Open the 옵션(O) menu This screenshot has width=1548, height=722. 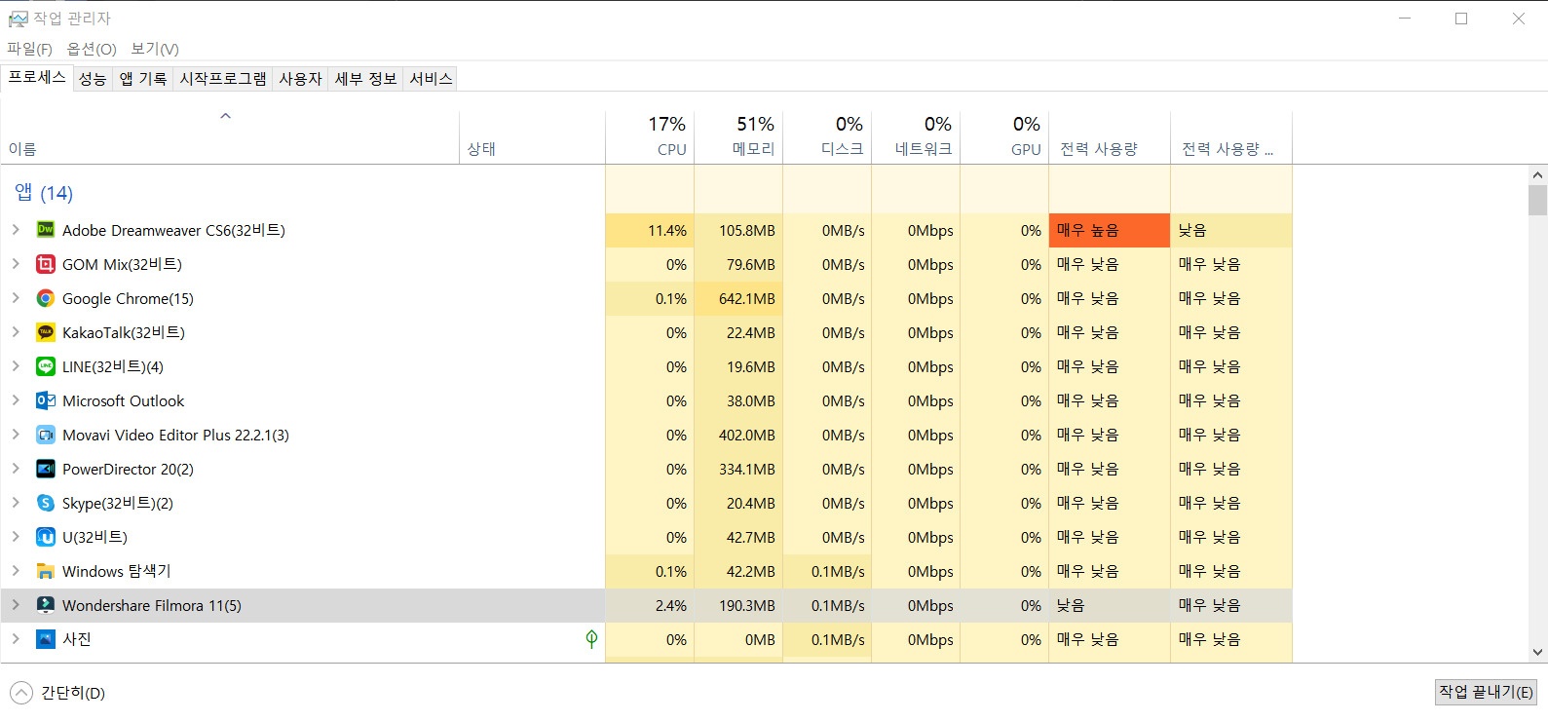[x=92, y=49]
